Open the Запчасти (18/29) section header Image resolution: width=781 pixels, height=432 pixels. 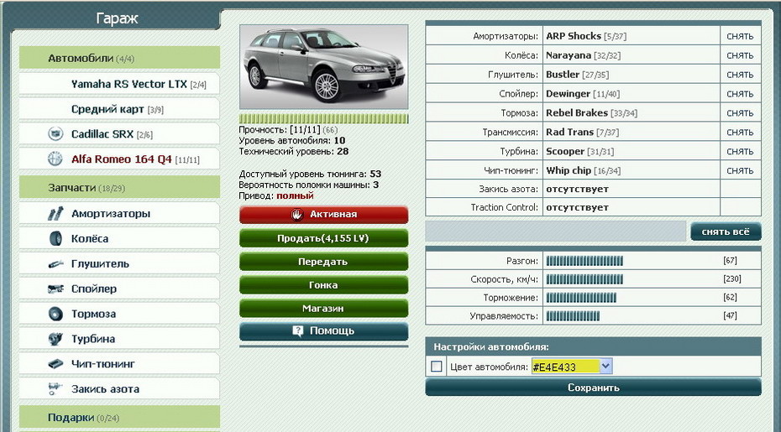tap(119, 187)
